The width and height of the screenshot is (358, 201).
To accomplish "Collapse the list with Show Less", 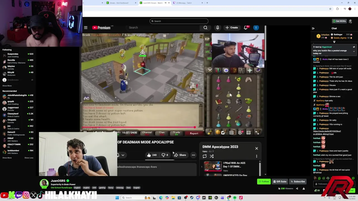I will click(29, 158).
